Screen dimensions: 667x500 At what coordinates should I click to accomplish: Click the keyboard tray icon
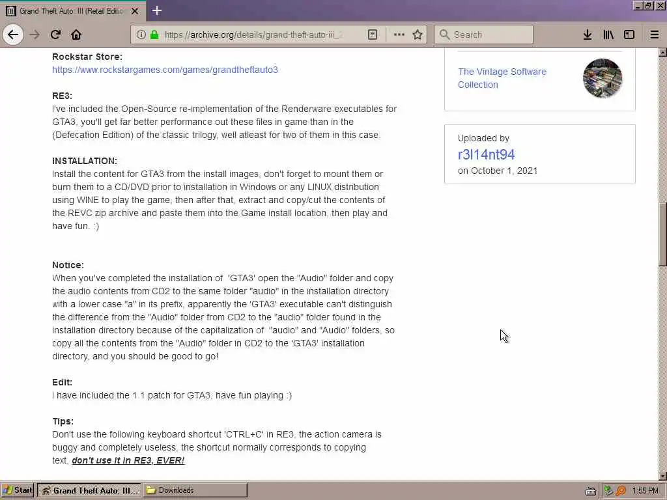click(591, 491)
